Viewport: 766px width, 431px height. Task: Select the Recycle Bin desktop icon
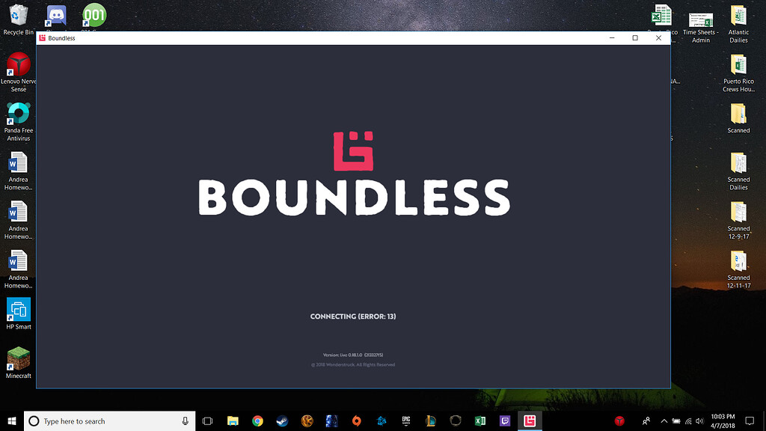pyautogui.click(x=19, y=20)
